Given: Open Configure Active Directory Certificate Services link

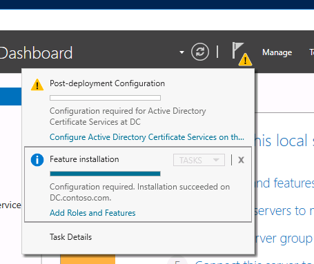Looking at the screenshot, I should 147,137.
